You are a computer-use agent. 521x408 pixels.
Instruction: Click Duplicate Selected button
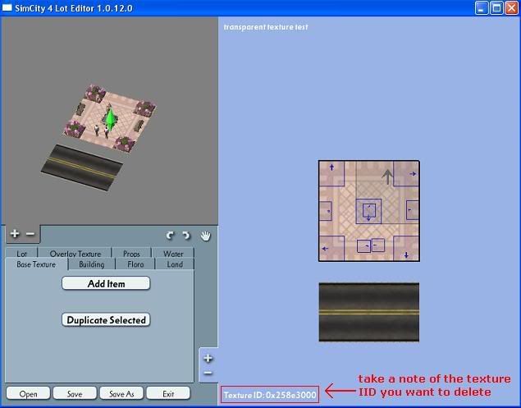pos(106,320)
